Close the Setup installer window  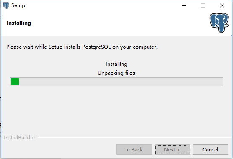click(222, 5)
